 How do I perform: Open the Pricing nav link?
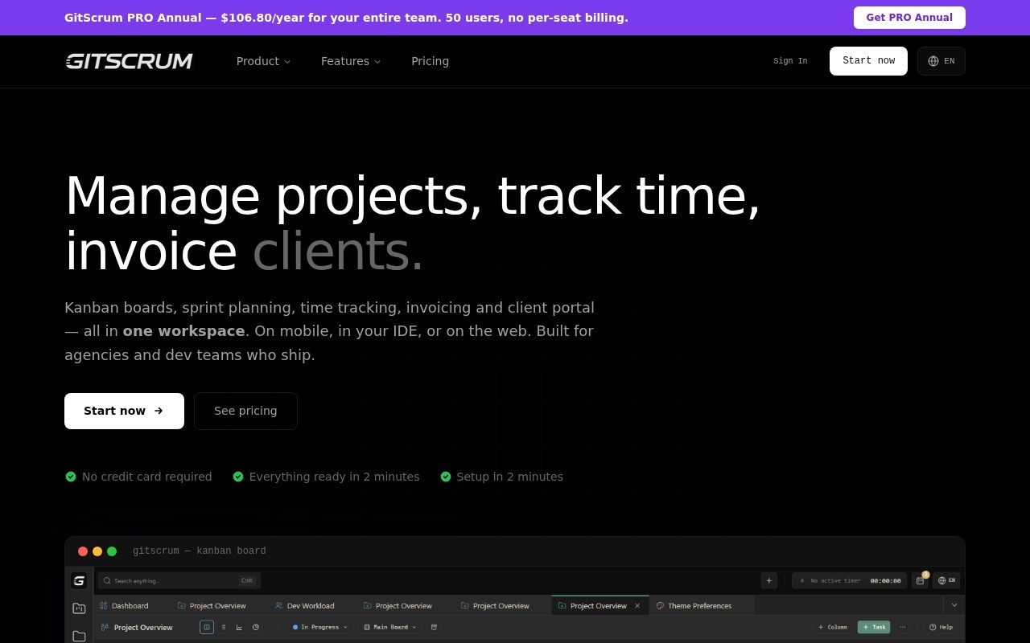(x=431, y=61)
